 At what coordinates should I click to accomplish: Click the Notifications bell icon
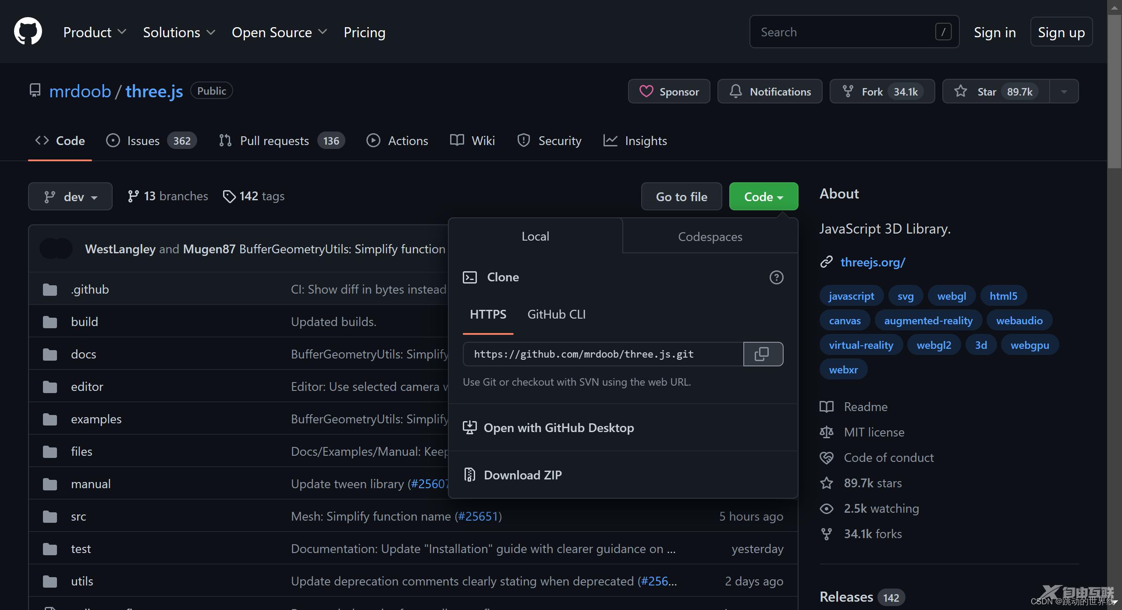735,91
